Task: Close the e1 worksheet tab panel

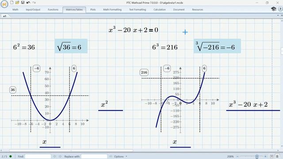Action: [x=281, y=15]
